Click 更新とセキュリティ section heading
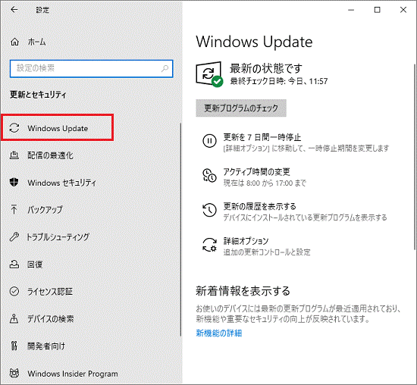The image size is (417, 385). [38, 95]
